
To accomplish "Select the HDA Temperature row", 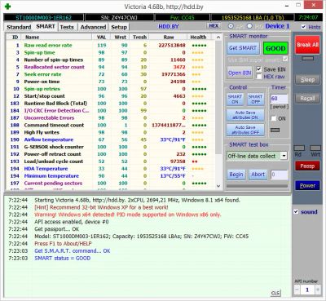I will coord(110,169).
